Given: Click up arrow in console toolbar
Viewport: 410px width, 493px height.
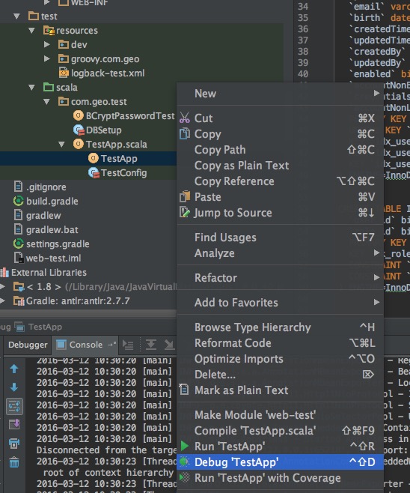Looking at the screenshot, I should (14, 369).
